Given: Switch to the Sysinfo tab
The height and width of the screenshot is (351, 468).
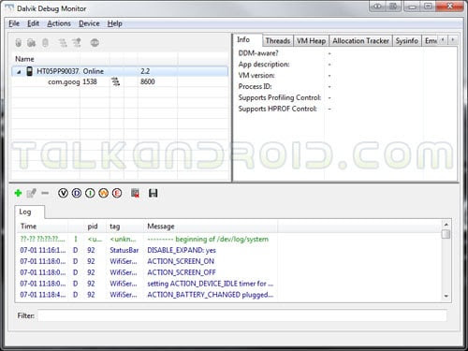Looking at the screenshot, I should click(407, 41).
